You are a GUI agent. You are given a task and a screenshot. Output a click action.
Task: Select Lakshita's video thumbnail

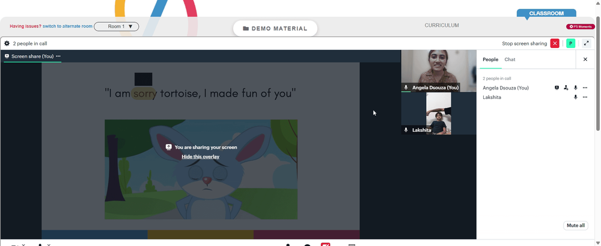(x=439, y=113)
